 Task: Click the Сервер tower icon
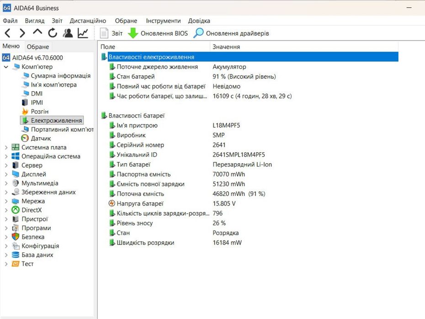pos(16,165)
